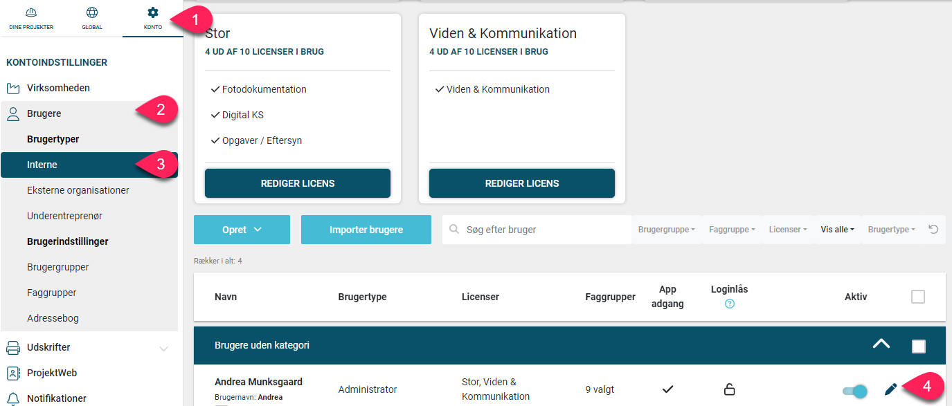Screen dimensions: 952x406
Task: Click Importer brugere button
Action: click(366, 230)
